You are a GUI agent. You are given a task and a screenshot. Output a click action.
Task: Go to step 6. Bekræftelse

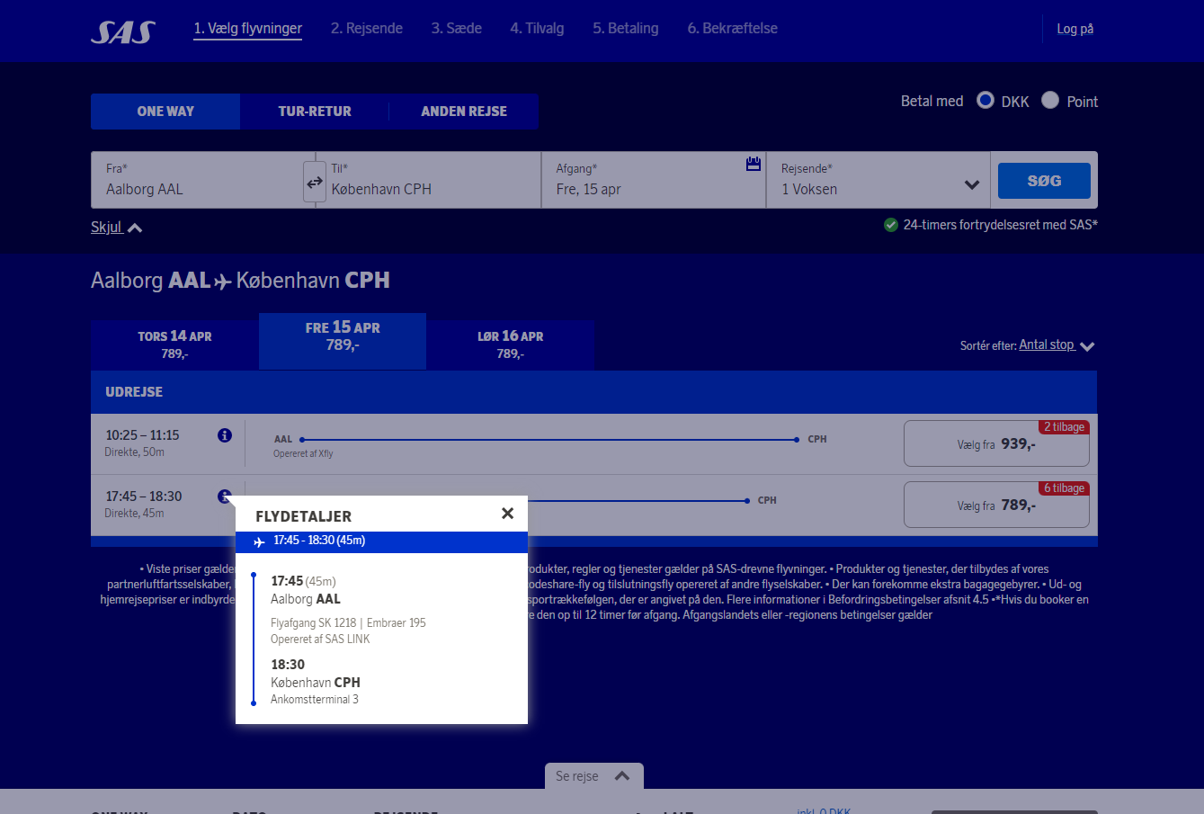(733, 29)
